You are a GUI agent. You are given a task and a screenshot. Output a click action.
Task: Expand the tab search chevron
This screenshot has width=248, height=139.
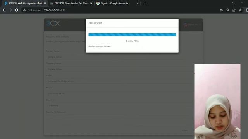[233, 3]
